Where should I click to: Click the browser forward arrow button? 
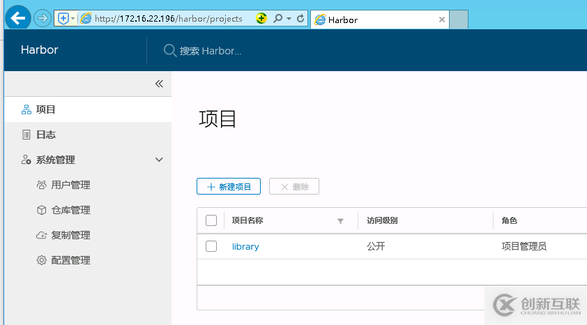(x=43, y=18)
